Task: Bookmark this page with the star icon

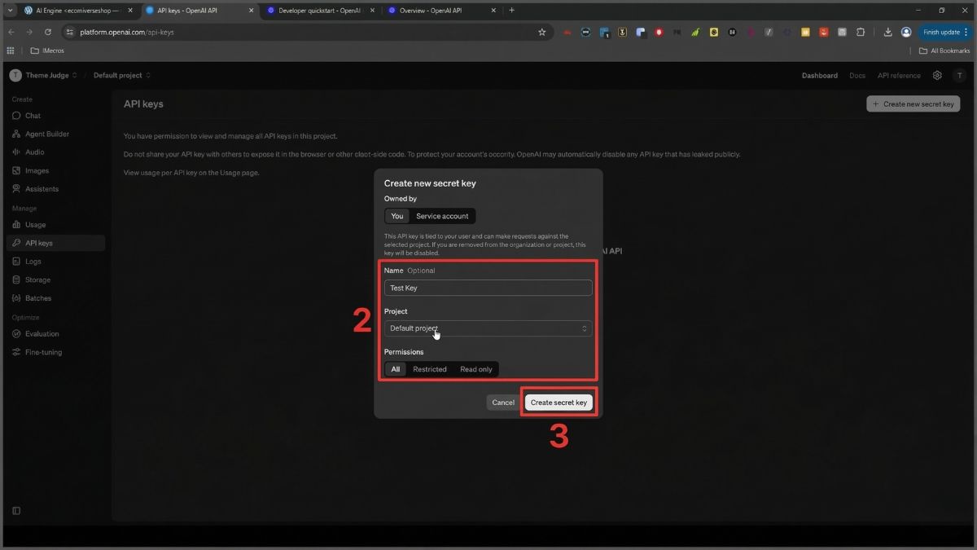Action: (542, 32)
